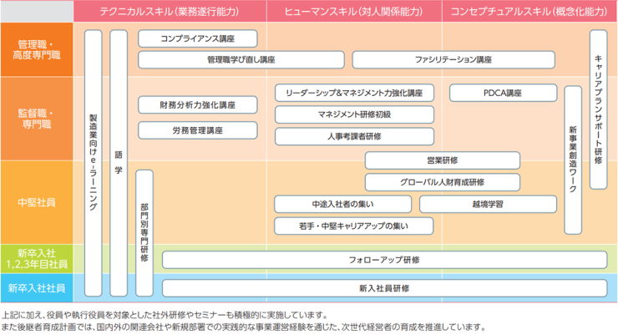Image resolution: width=618 pixels, height=335 pixels.
Task: Click the PDCA講座 box
Action: pos(502,93)
